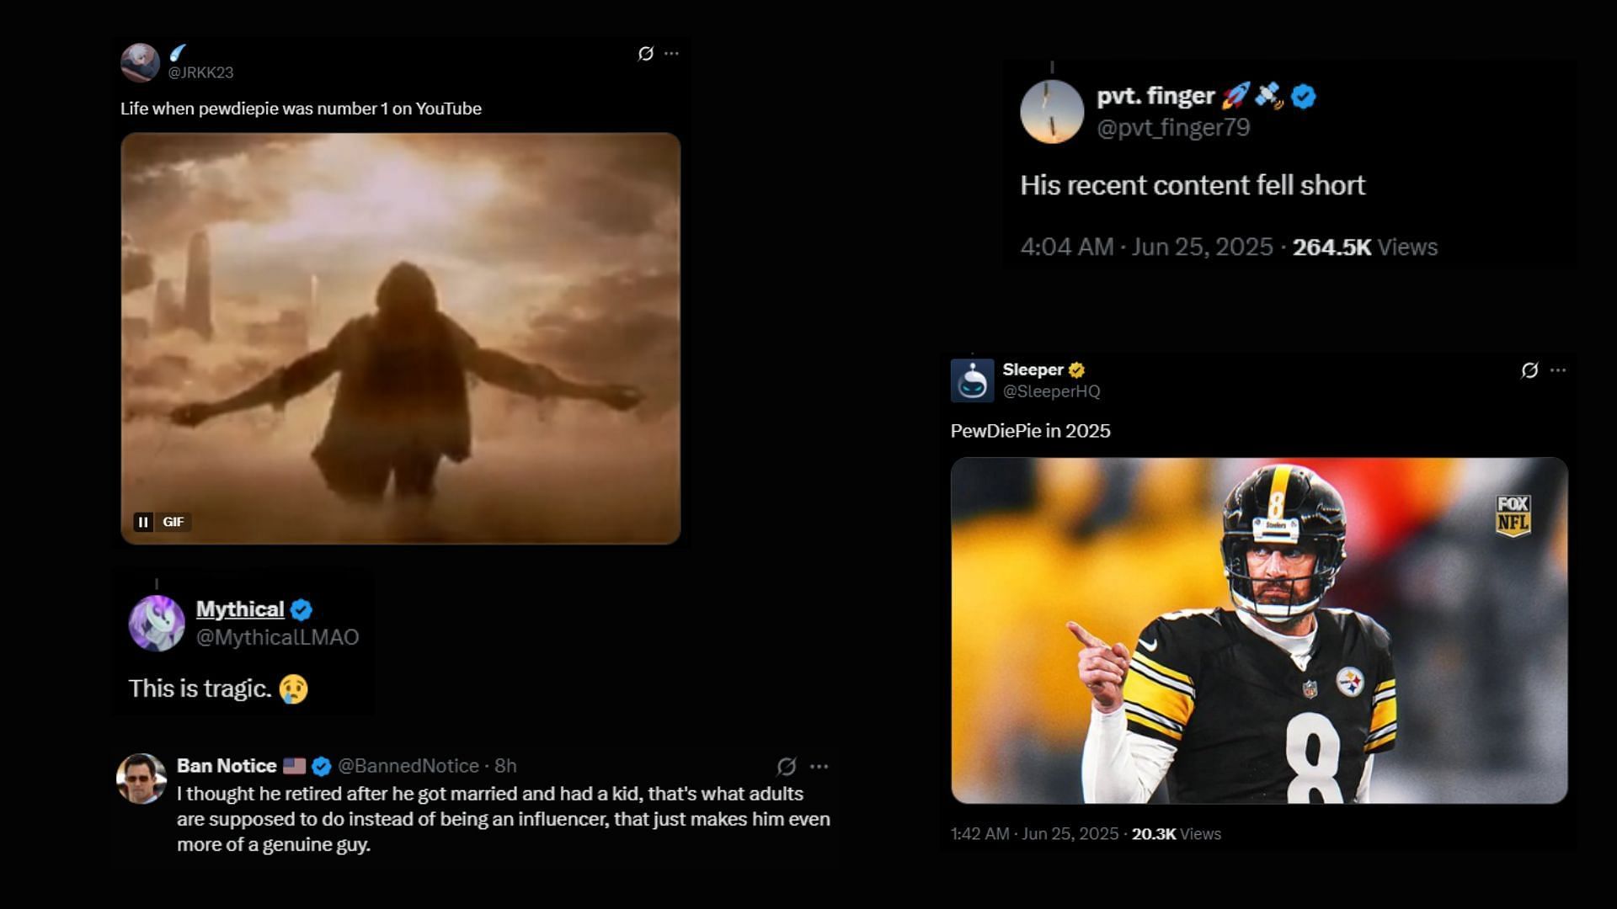Viewport: 1617px width, 909px height.
Task: Click the text 'His recent content fell short'
Action: coord(1193,185)
